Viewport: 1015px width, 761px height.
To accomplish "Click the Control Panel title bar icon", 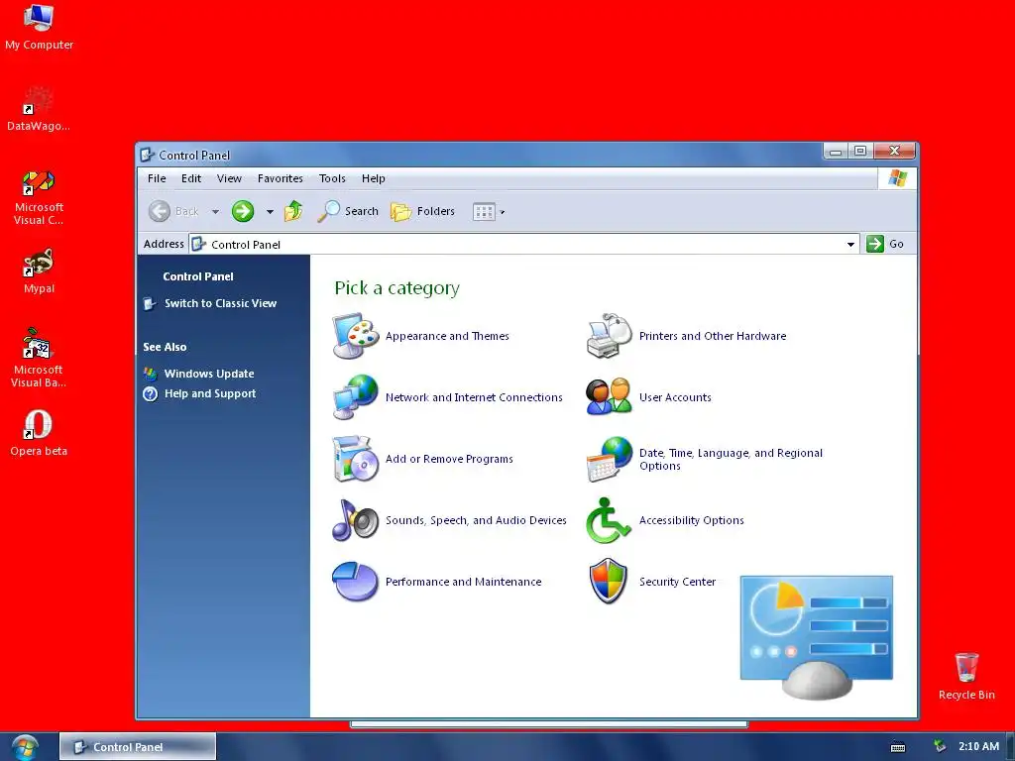I will 148,155.
